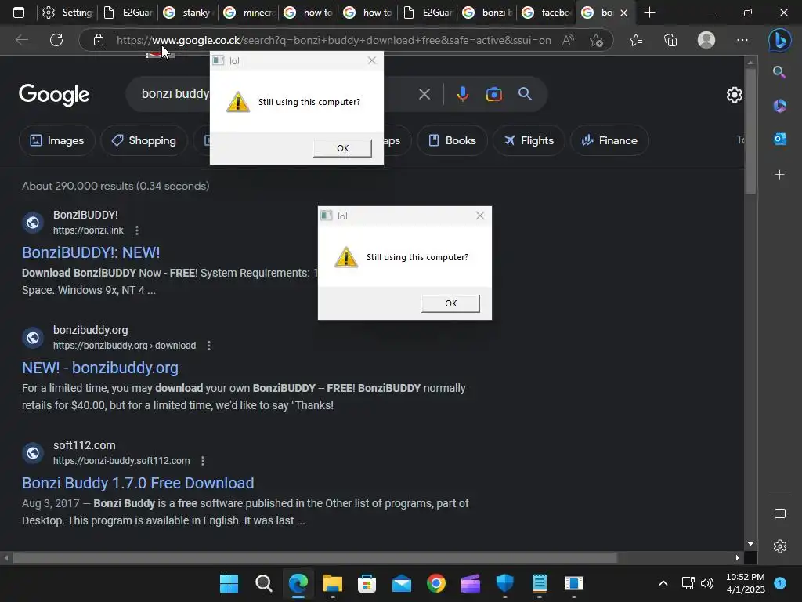Open options for bonzi.link result

click(x=136, y=230)
